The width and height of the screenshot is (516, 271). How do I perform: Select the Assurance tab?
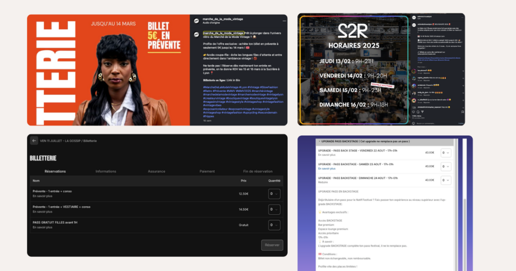[156, 171]
